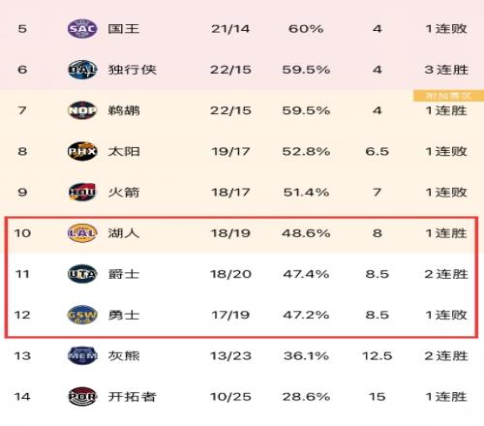
Task: Select the 爵士 row rank number 11
Action: coord(22,274)
